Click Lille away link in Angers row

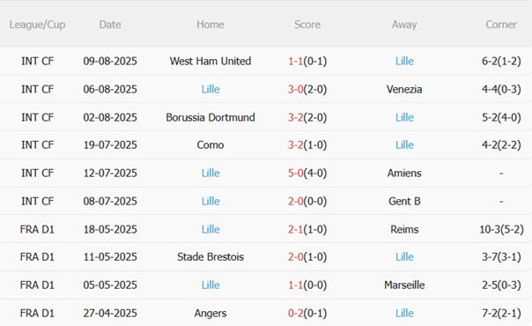click(x=404, y=313)
